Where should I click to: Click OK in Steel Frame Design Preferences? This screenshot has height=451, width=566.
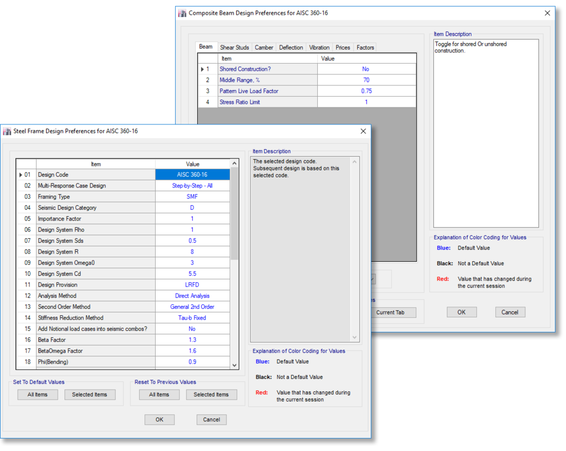pos(159,419)
